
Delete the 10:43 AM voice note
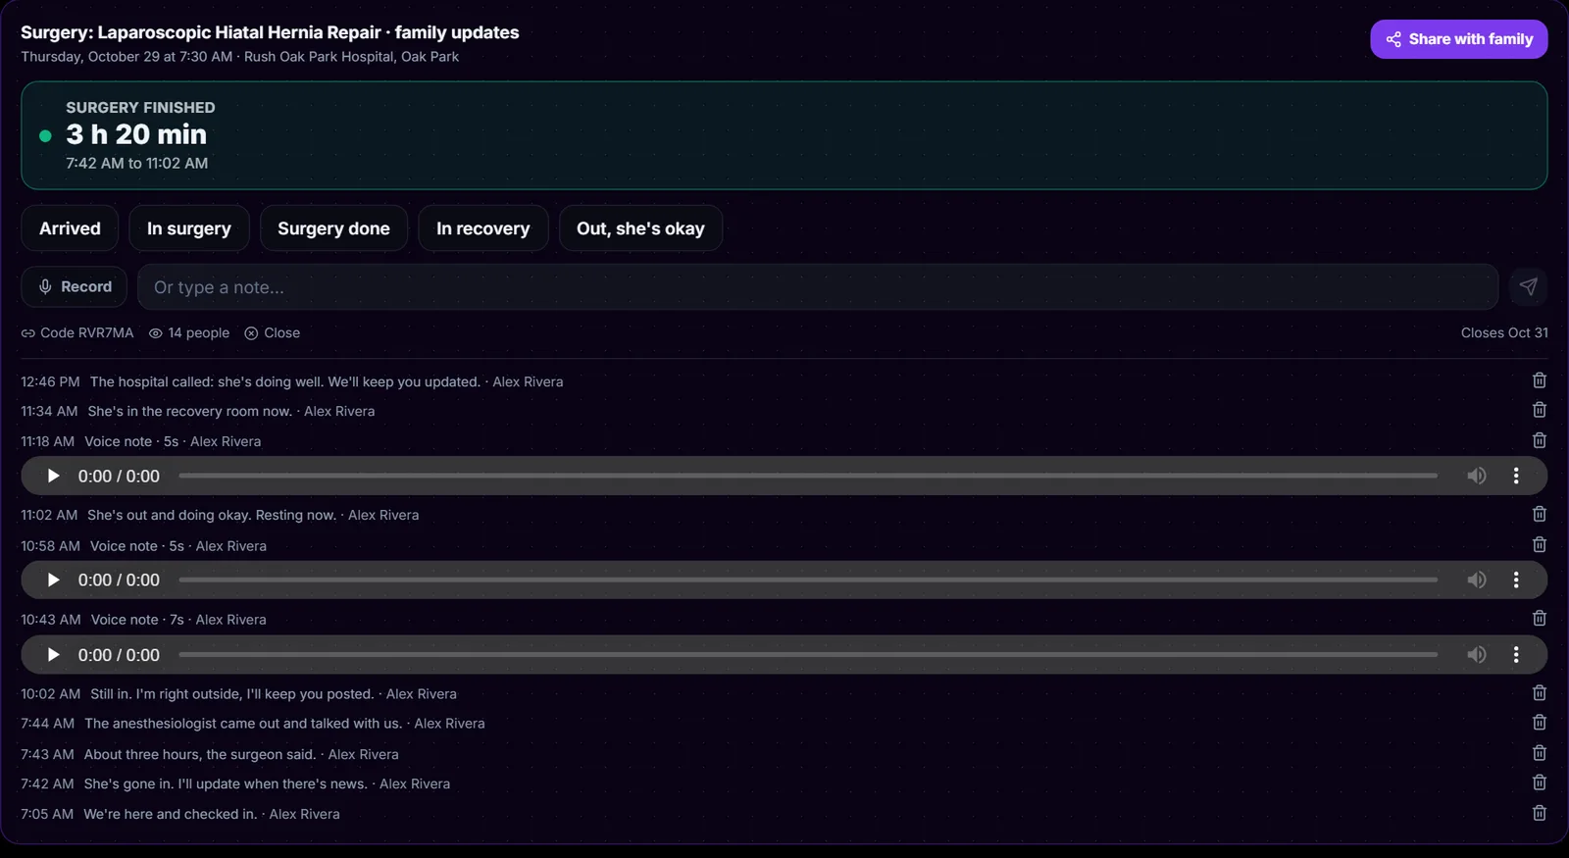(1540, 619)
